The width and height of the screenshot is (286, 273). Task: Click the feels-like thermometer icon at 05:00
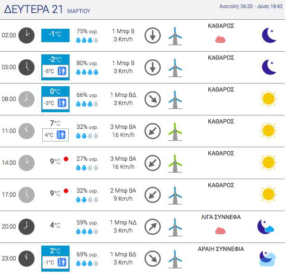[62, 71]
